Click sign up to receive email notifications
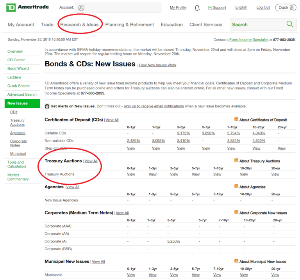The height and width of the screenshot is (280, 300). 154,106
